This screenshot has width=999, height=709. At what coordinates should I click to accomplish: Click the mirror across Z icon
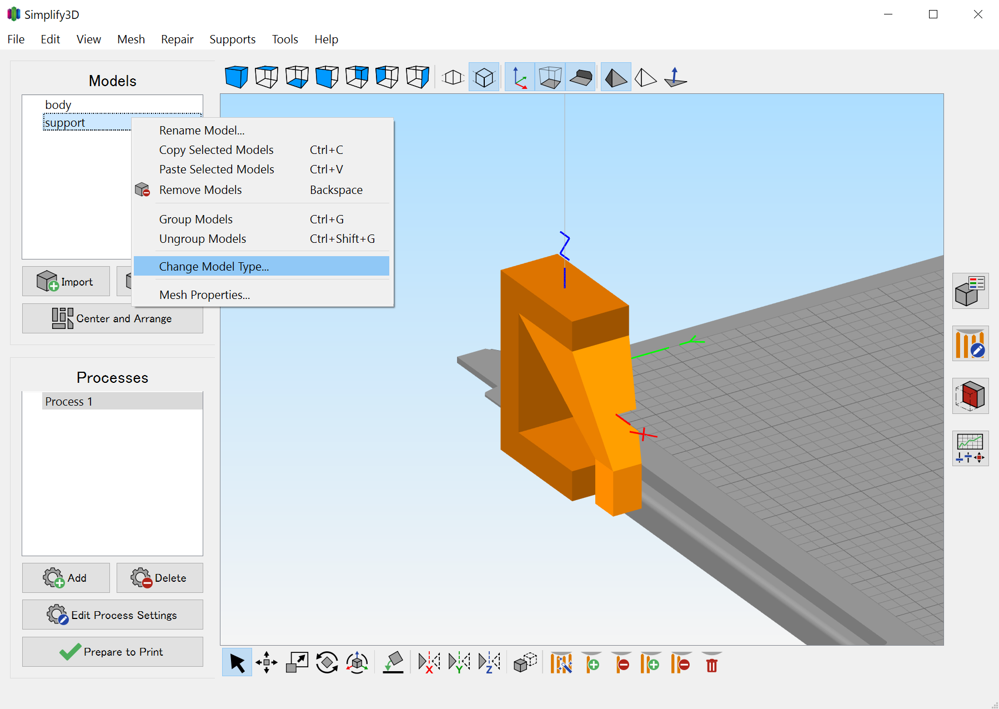click(x=489, y=662)
